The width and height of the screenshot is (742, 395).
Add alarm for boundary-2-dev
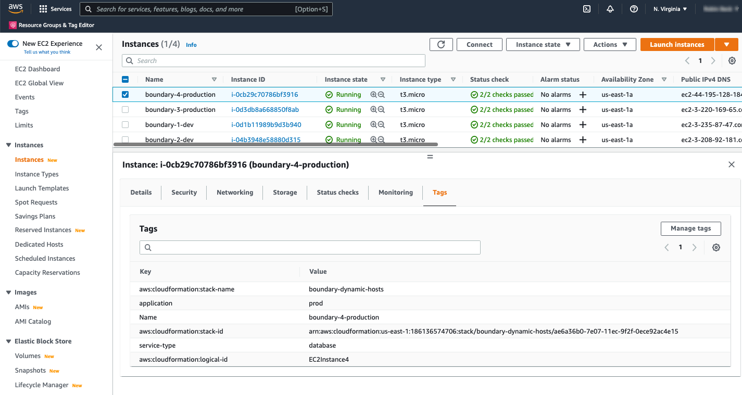click(x=583, y=140)
